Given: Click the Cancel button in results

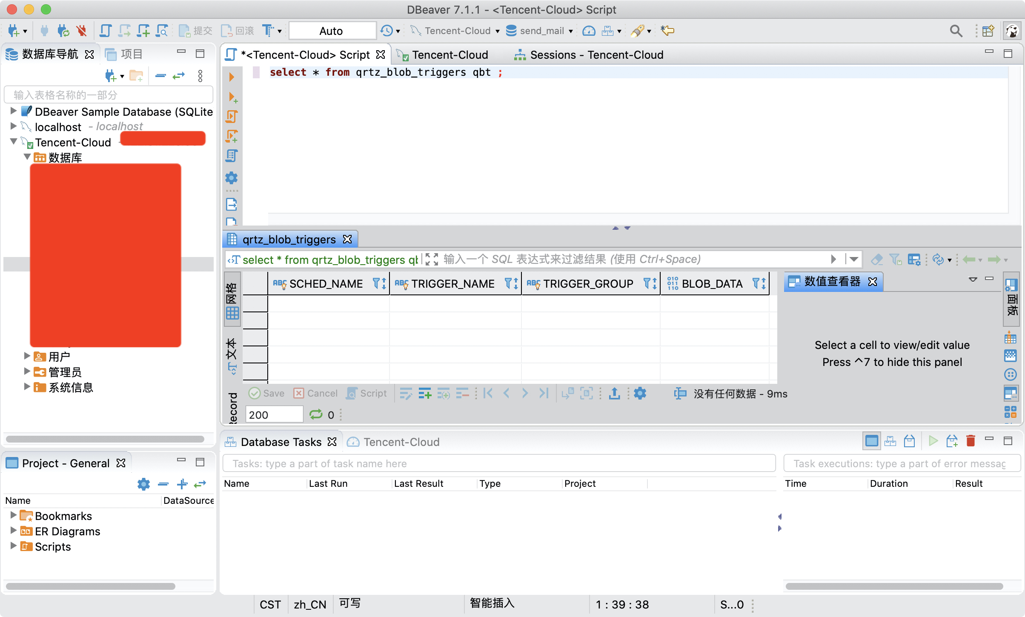Looking at the screenshot, I should point(315,394).
